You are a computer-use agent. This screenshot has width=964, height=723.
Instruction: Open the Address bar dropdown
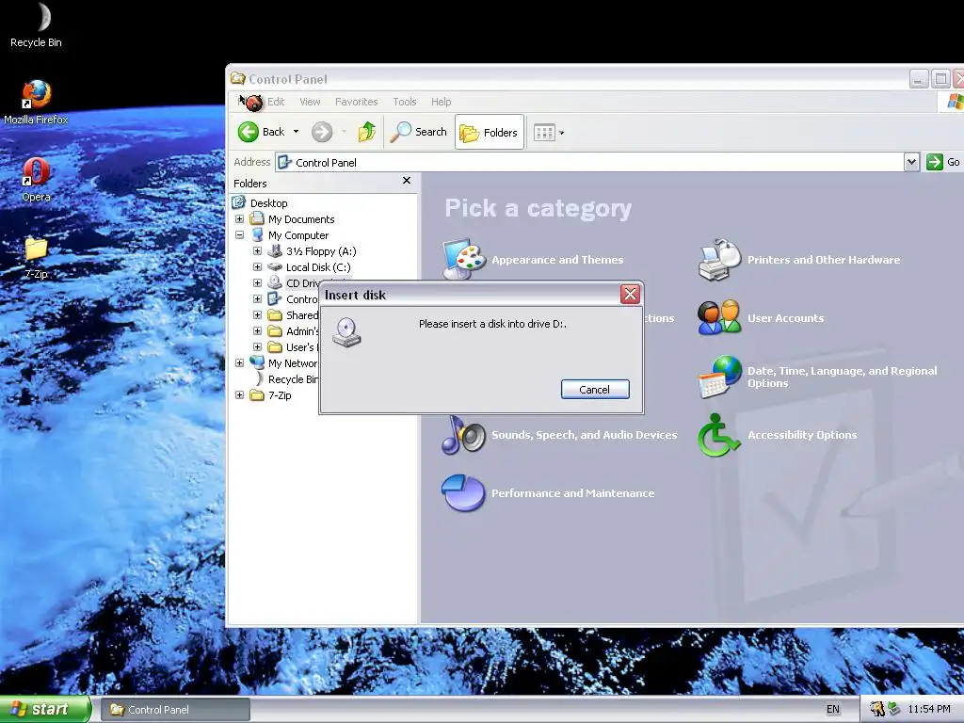(x=911, y=162)
